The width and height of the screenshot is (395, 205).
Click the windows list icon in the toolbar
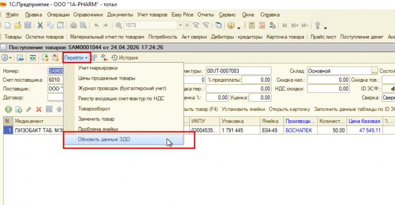point(219,25)
